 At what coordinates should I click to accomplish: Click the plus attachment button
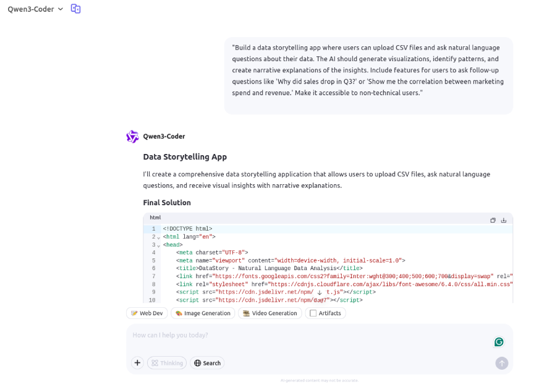tap(137, 363)
